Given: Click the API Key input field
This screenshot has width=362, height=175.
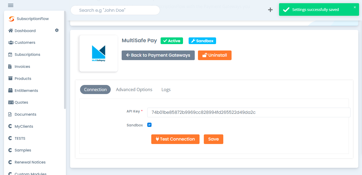Looking at the screenshot, I should click(x=249, y=112).
